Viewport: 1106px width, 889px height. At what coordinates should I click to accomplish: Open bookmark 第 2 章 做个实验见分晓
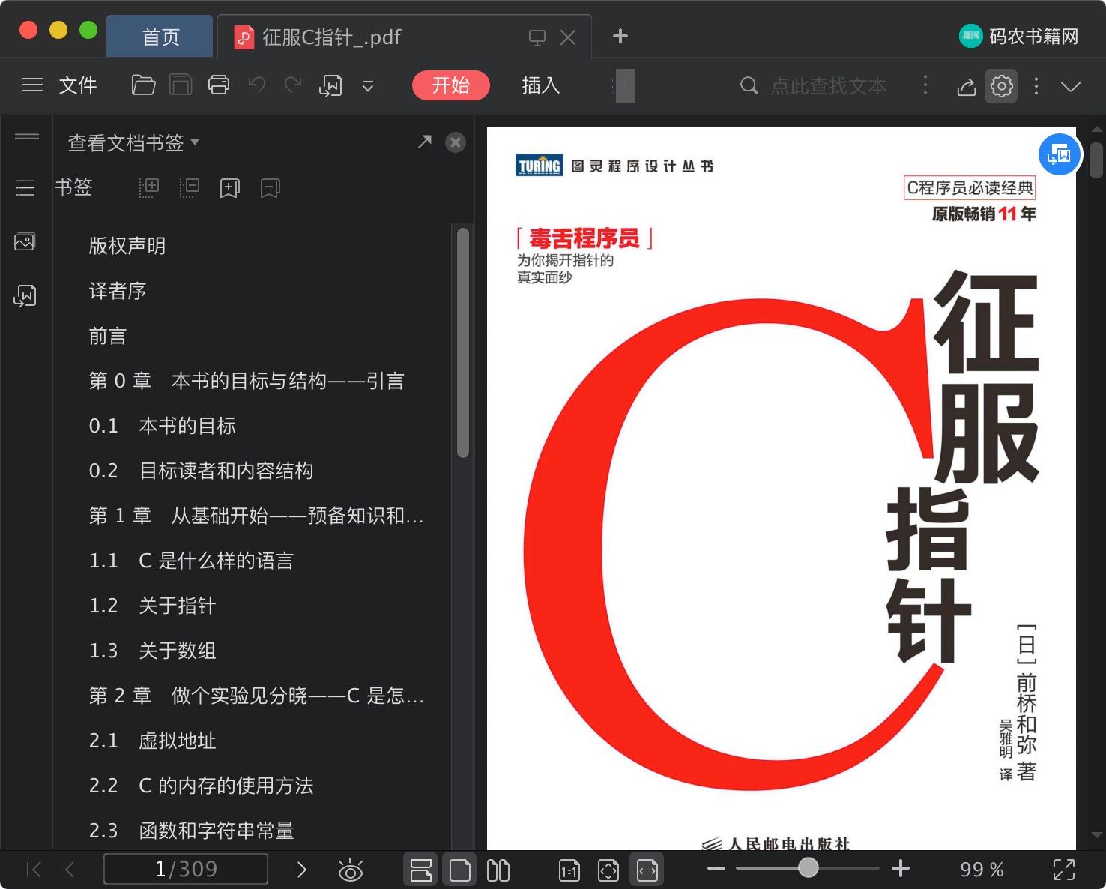pos(256,696)
